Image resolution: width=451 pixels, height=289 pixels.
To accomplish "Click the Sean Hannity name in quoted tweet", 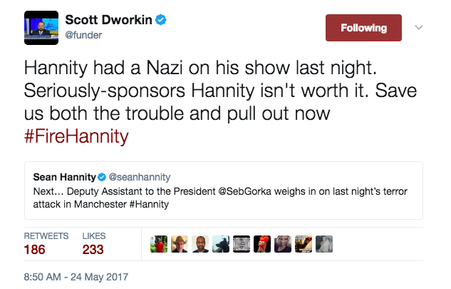I will click(x=64, y=177).
